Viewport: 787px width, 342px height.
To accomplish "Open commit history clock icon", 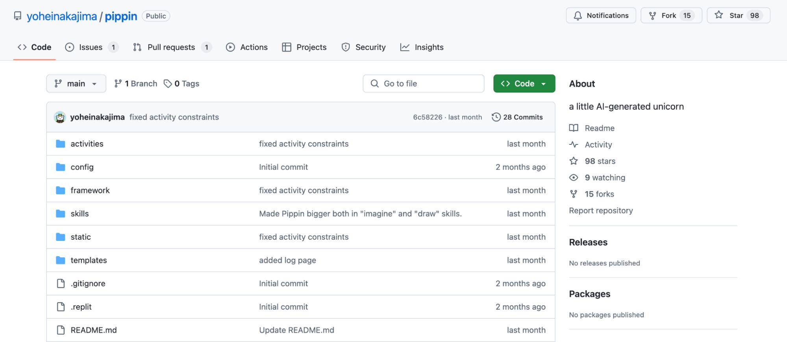I will 496,117.
